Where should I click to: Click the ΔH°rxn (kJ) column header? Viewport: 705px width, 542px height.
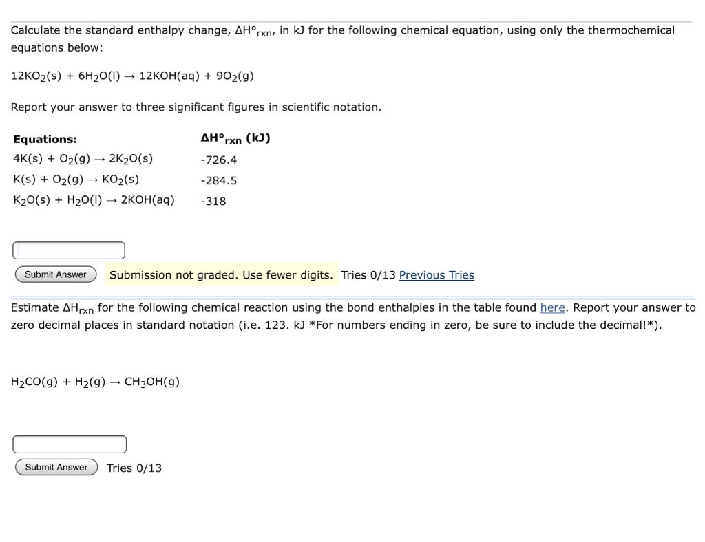tap(236, 138)
